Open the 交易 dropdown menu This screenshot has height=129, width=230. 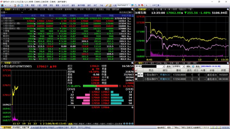coord(27,5)
